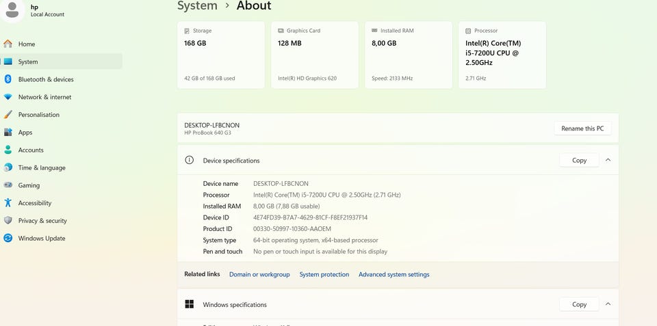Image resolution: width=657 pixels, height=326 pixels.
Task: Click the Accounts person icon
Action: 8,150
